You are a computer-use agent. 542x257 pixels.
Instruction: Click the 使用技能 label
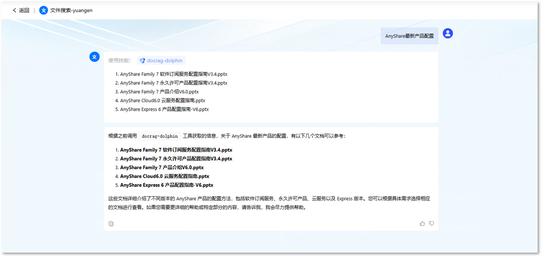click(x=120, y=60)
